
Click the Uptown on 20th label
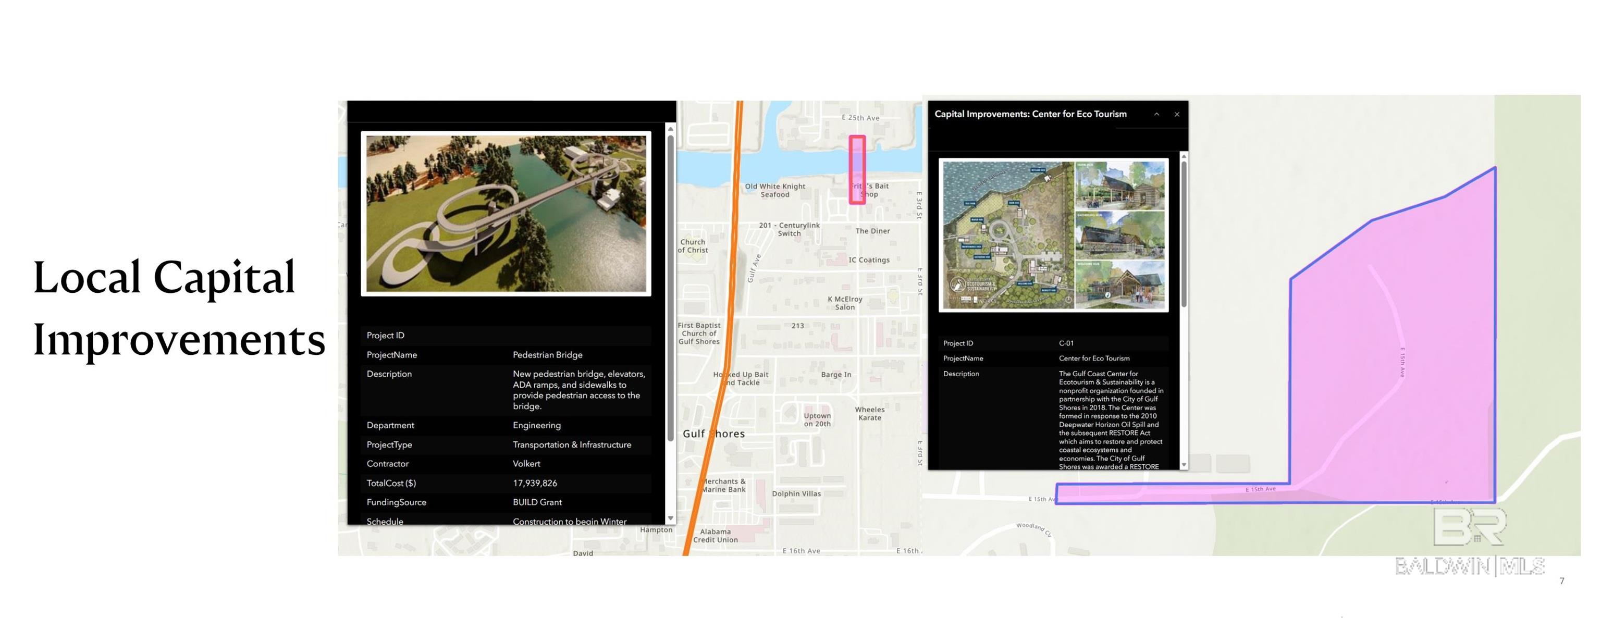point(817,420)
